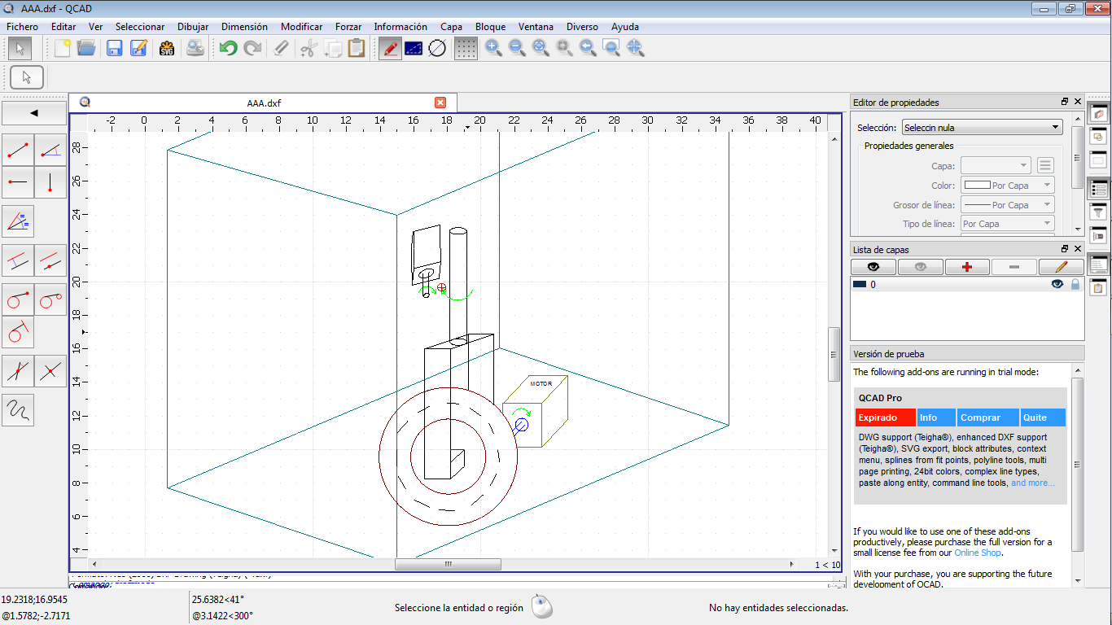Toggle Draft Mode blue triangle icon

(414, 48)
